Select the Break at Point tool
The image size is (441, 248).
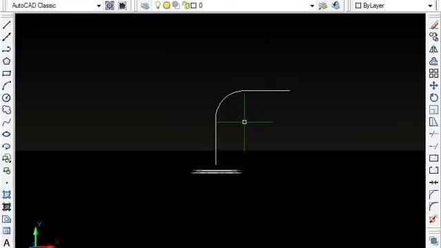[433, 158]
